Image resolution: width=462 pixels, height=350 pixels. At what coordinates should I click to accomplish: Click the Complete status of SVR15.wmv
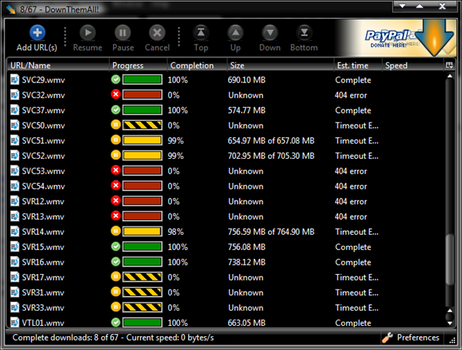[353, 247]
